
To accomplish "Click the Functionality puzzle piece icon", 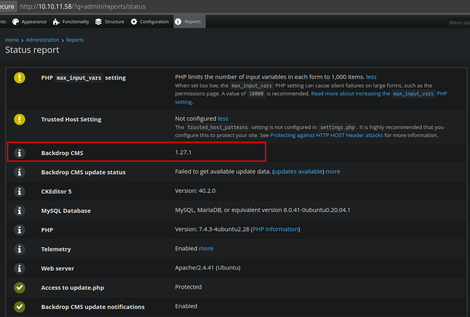I will point(56,22).
